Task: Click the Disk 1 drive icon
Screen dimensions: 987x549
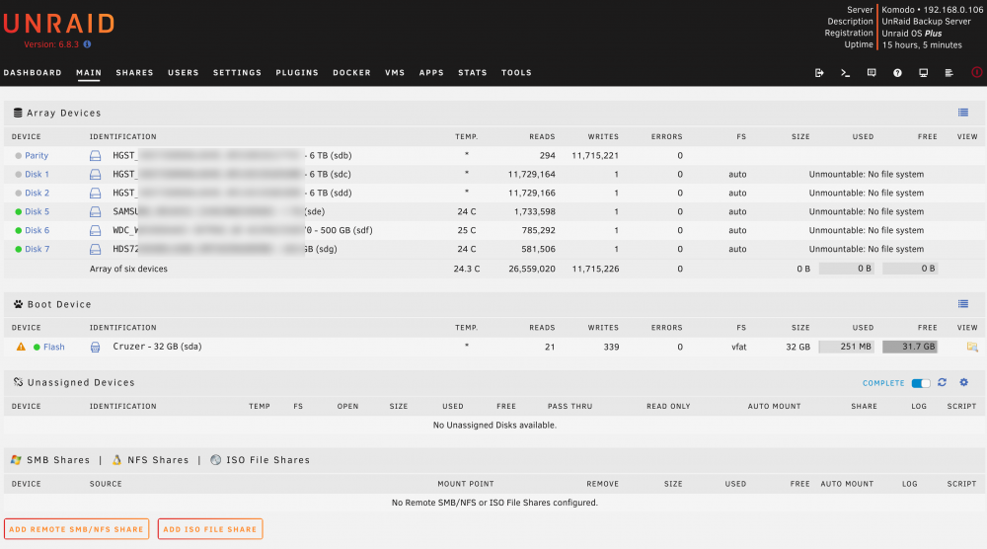Action: pos(95,175)
